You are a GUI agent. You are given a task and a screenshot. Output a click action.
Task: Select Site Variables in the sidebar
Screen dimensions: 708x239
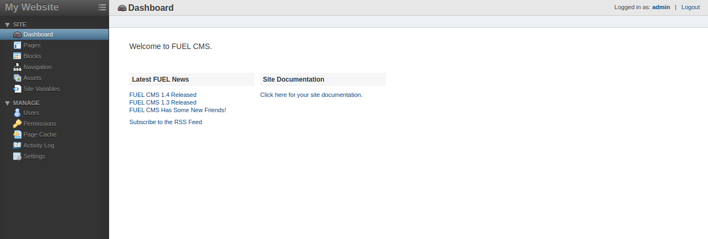click(x=55, y=89)
